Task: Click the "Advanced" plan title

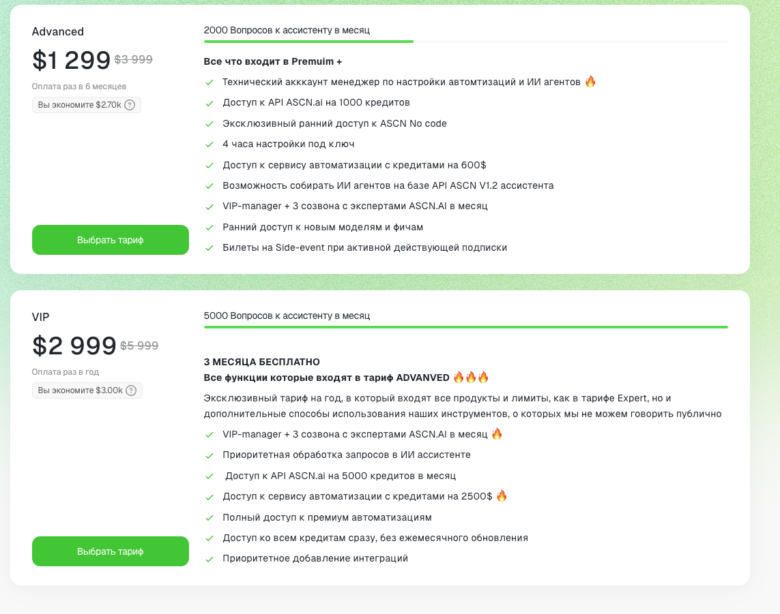Action: coord(58,31)
